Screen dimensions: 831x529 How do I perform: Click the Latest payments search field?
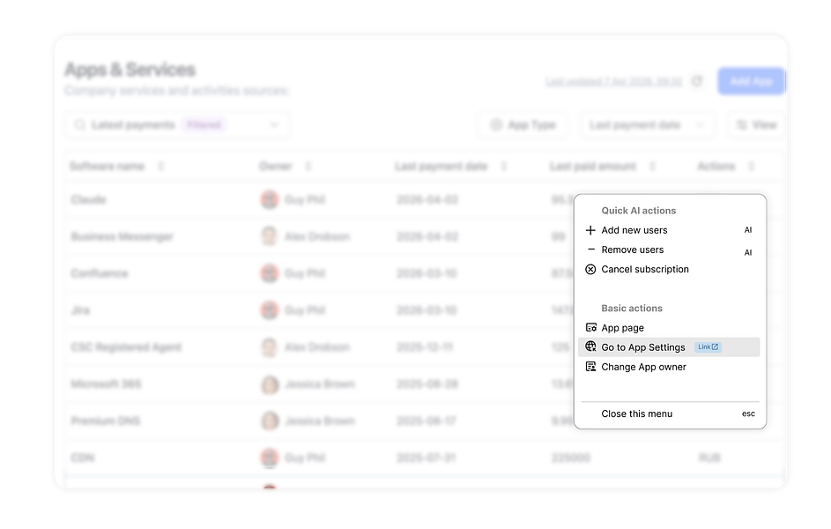click(x=177, y=125)
